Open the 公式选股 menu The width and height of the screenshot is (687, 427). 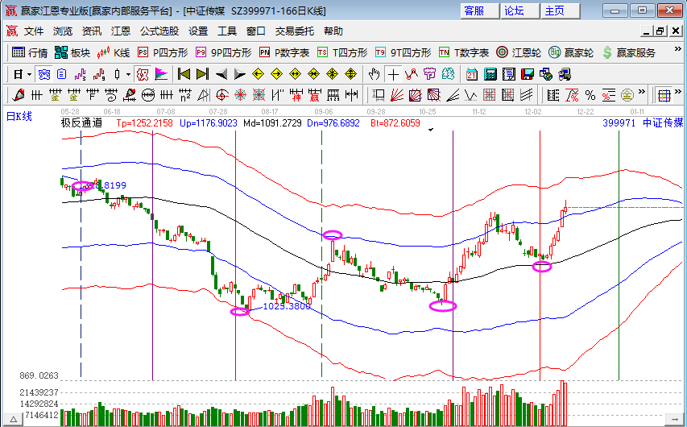click(x=159, y=31)
